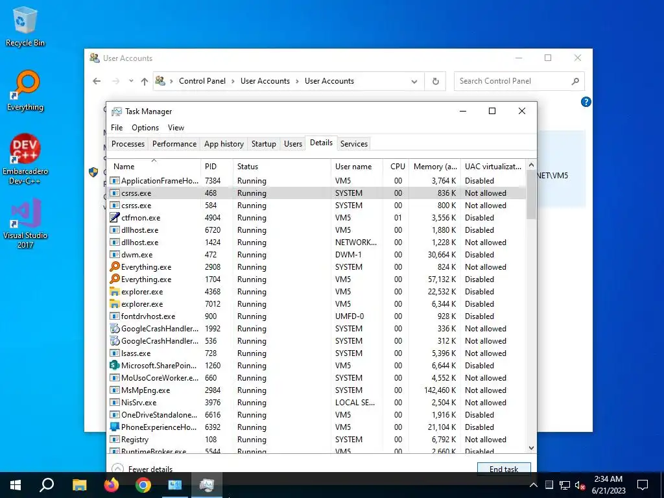This screenshot has height=498, width=664.
Task: Switch to the Startup tab
Action: coord(263,144)
